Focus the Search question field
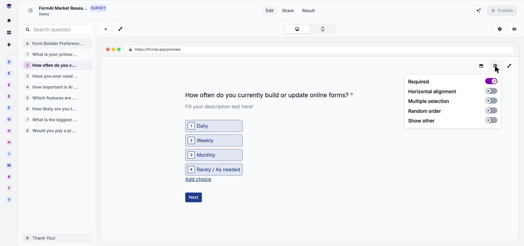This screenshot has width=524, height=246. point(57,30)
